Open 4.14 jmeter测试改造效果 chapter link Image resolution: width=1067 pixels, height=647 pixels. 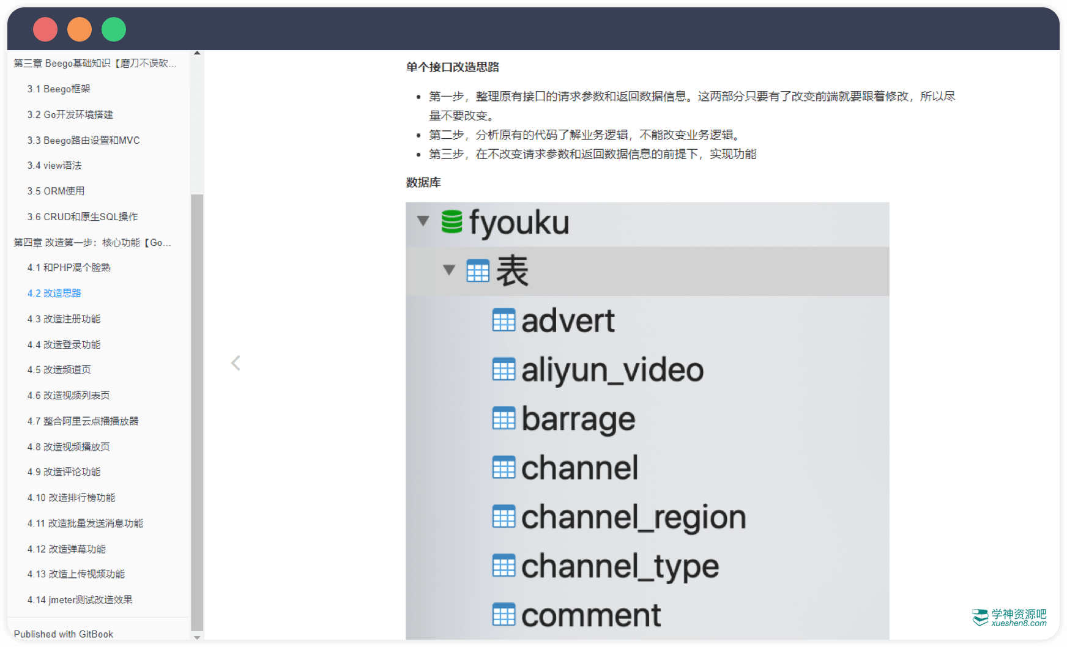[x=80, y=600]
